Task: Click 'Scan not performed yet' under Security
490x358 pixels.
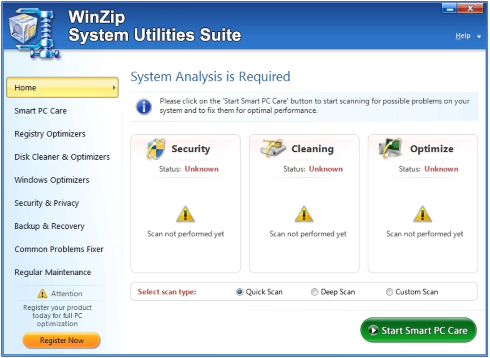Action: coord(185,234)
